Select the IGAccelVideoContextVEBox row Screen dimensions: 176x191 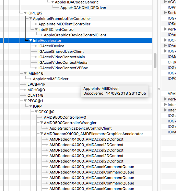[x=63, y=68]
